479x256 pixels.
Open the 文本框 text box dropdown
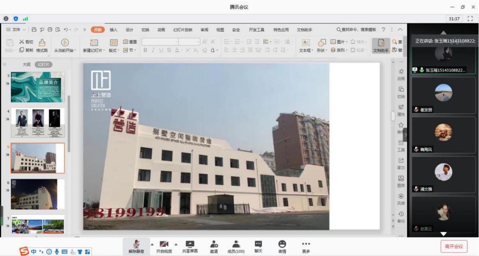(306, 46)
